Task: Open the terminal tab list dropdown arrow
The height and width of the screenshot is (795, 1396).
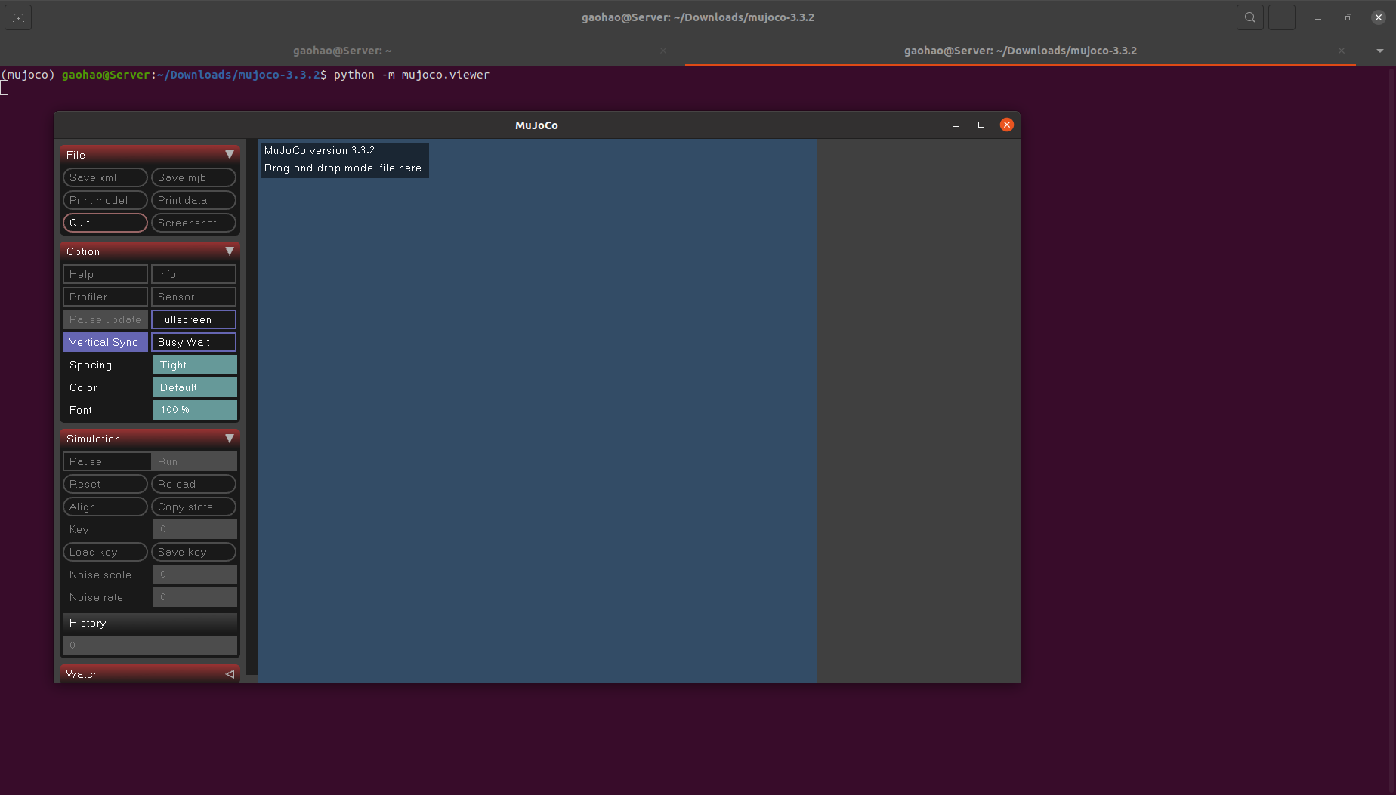Action: click(x=1379, y=51)
